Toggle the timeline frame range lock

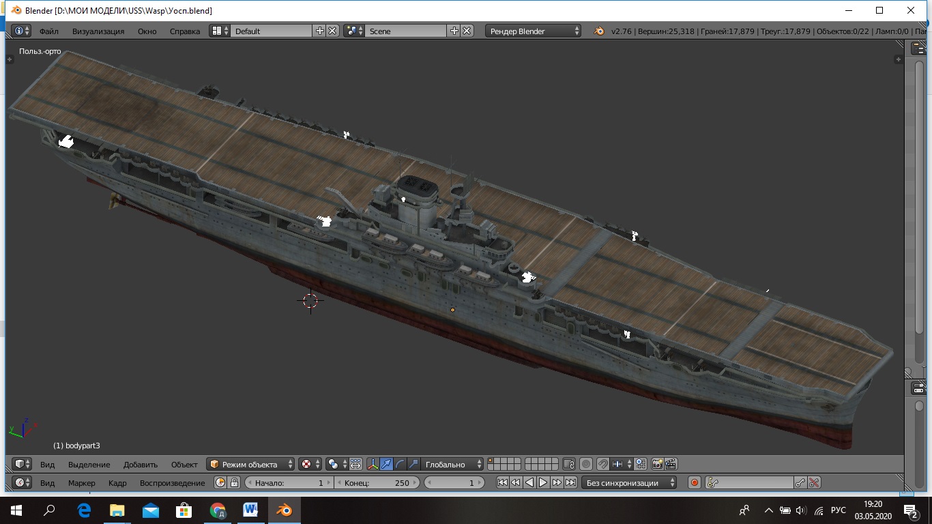[x=234, y=483]
